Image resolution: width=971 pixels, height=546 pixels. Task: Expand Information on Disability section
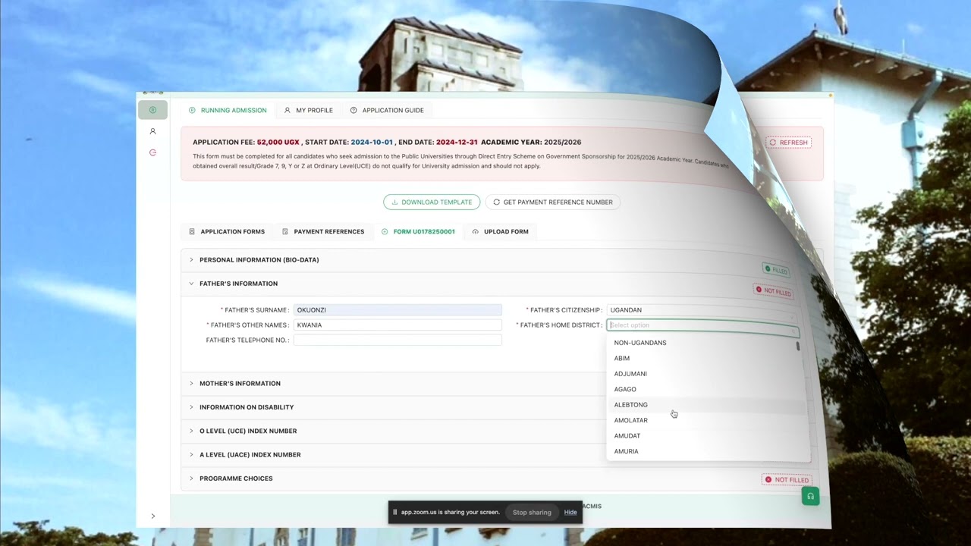(394, 407)
